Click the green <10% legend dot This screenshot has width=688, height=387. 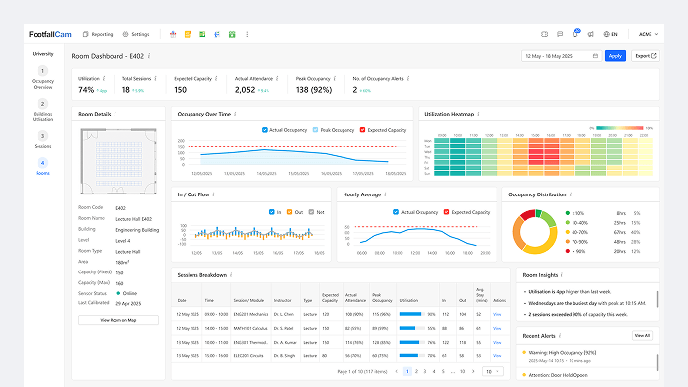pyautogui.click(x=568, y=213)
